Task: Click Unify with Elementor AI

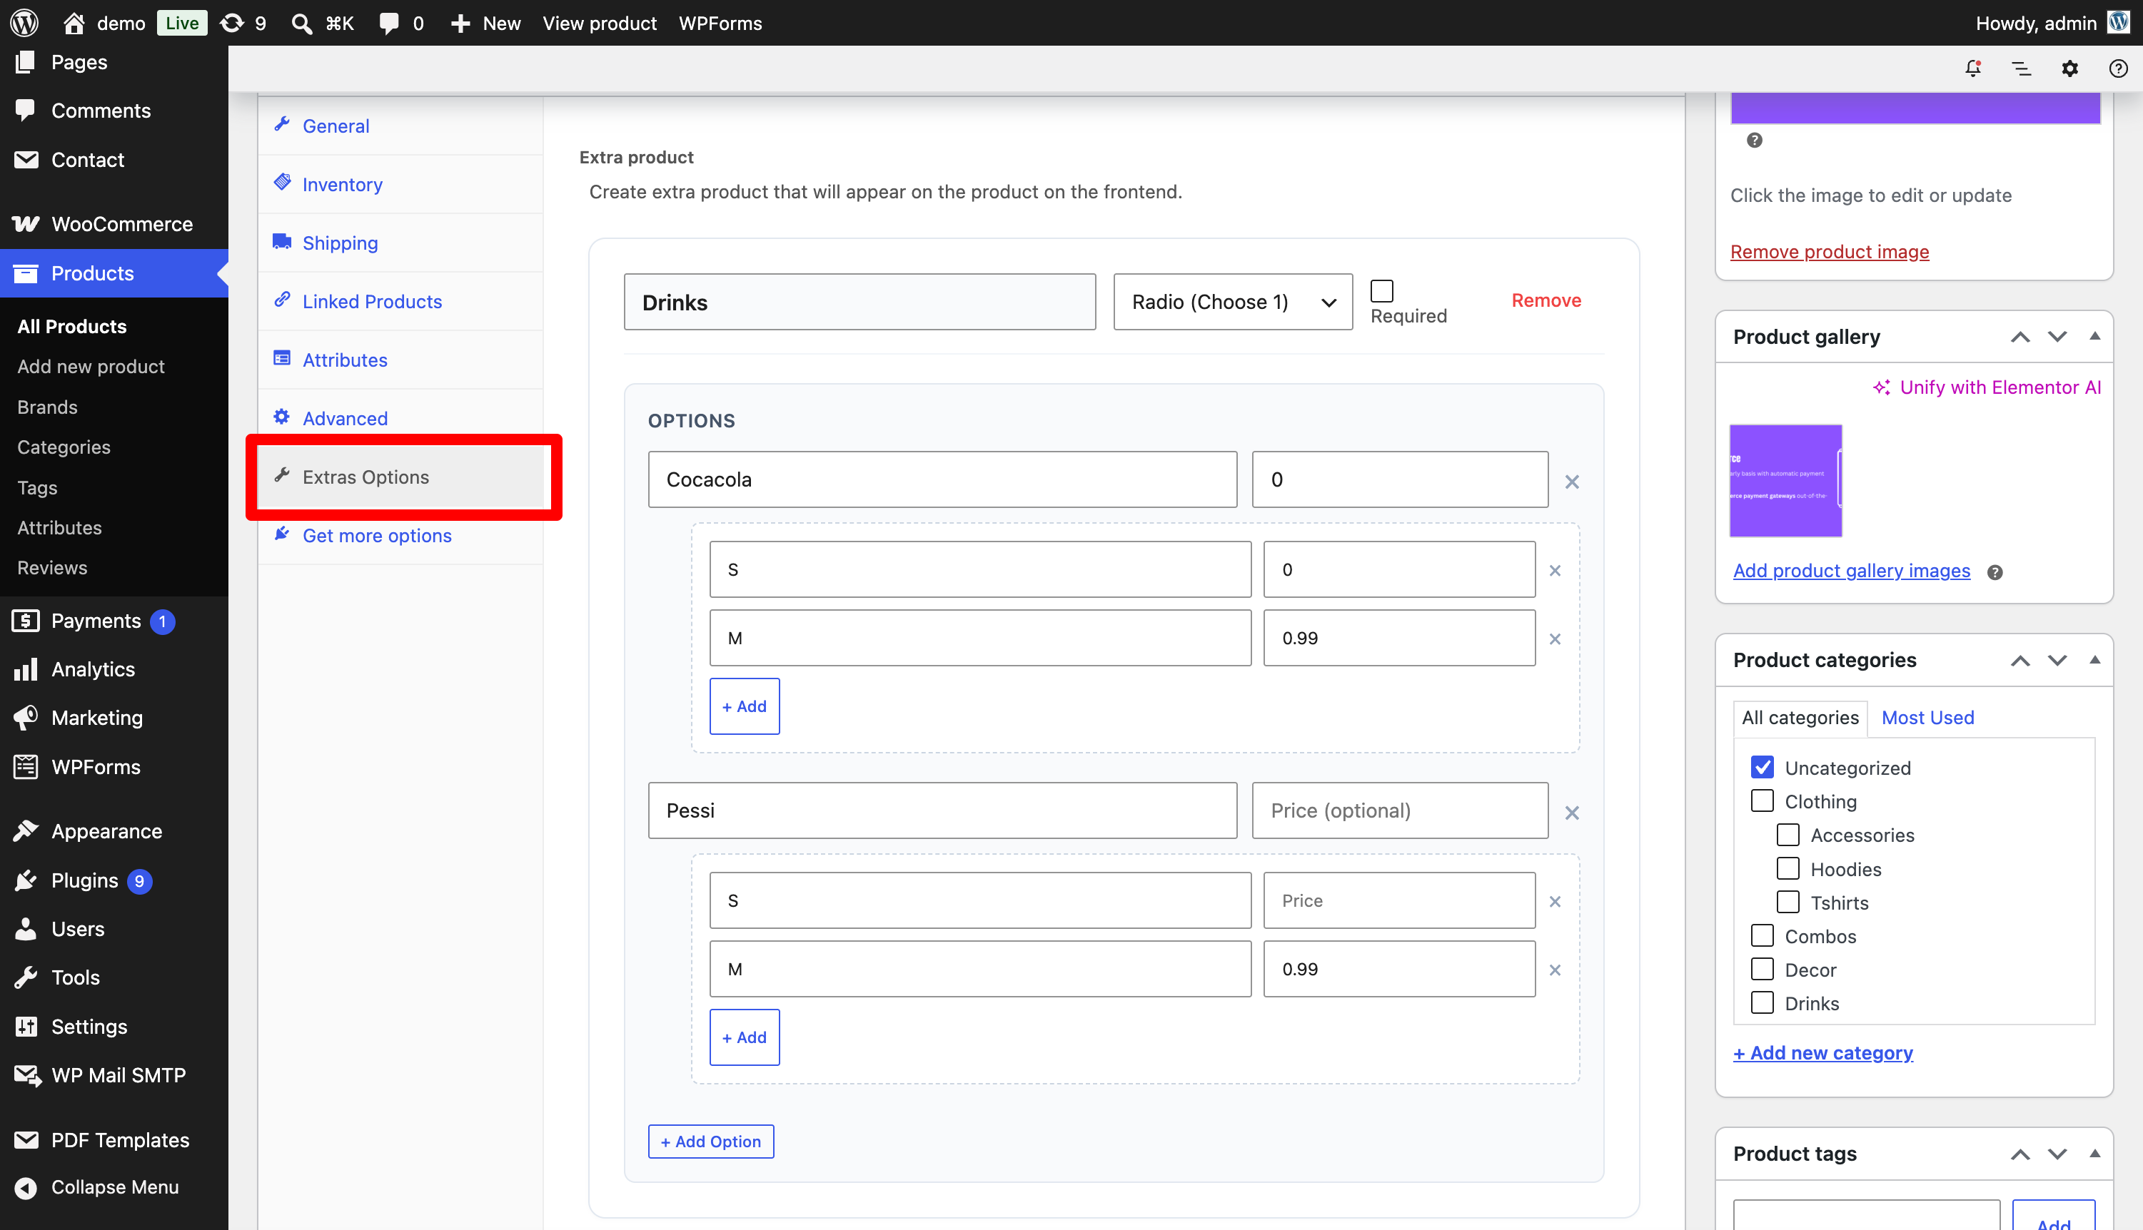Action: pyautogui.click(x=1987, y=387)
